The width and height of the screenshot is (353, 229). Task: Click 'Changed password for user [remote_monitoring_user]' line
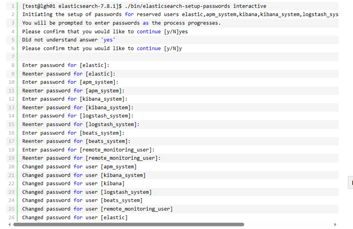point(97,209)
